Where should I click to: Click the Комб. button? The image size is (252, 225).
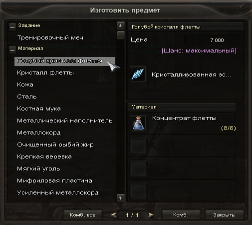(x=181, y=214)
